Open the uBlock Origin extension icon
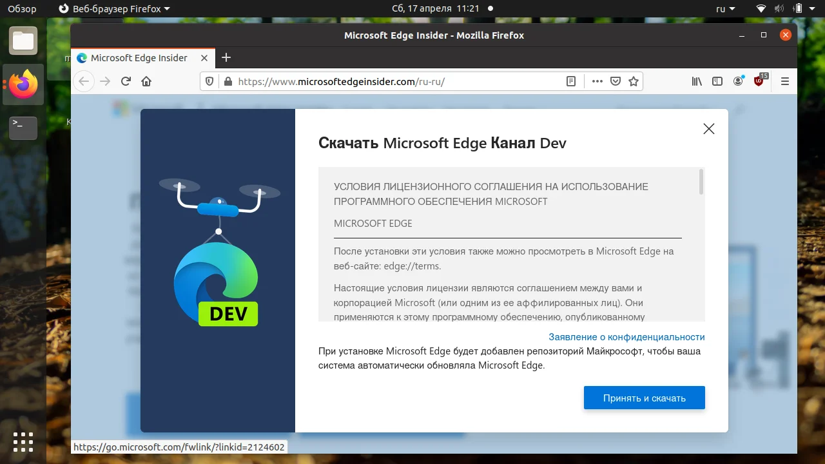The height and width of the screenshot is (464, 825). (759, 81)
